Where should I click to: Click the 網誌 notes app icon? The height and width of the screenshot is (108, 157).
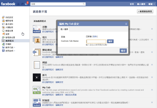[x=37, y=65]
